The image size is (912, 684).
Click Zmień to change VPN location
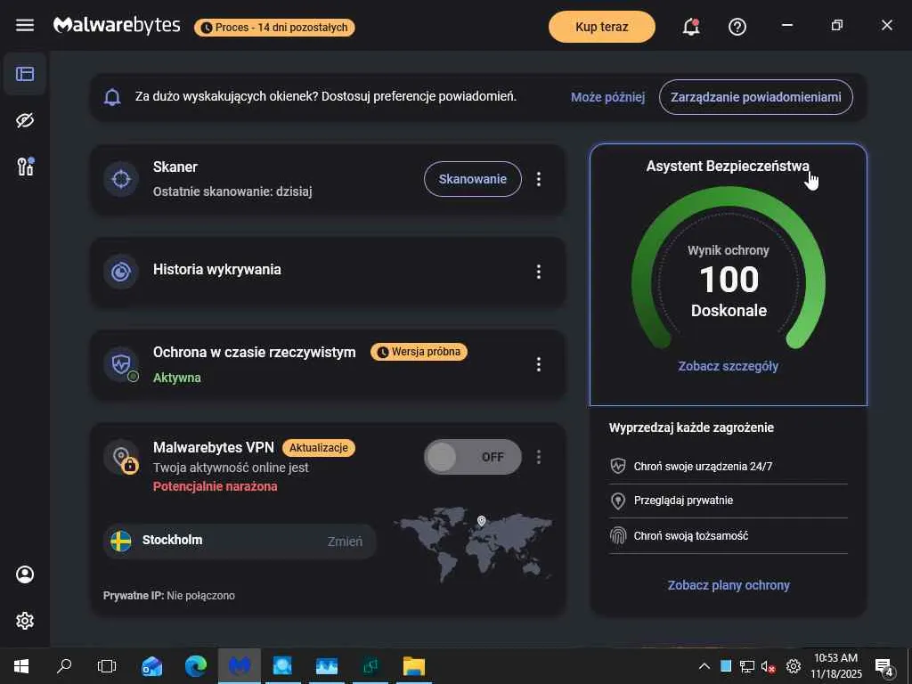click(x=345, y=541)
